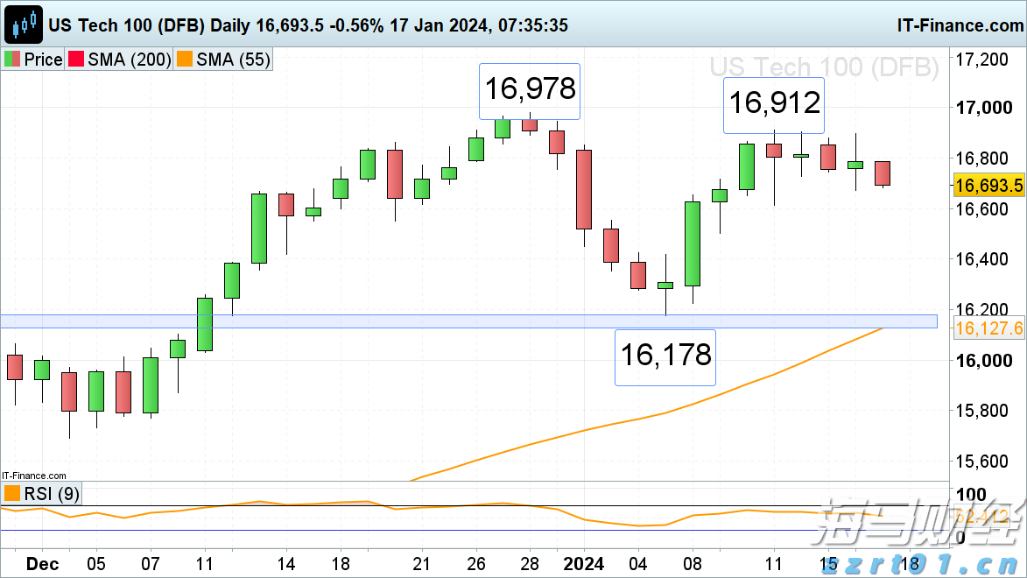Click the RSI (9) panel label
The width and height of the screenshot is (1027, 578).
51,494
